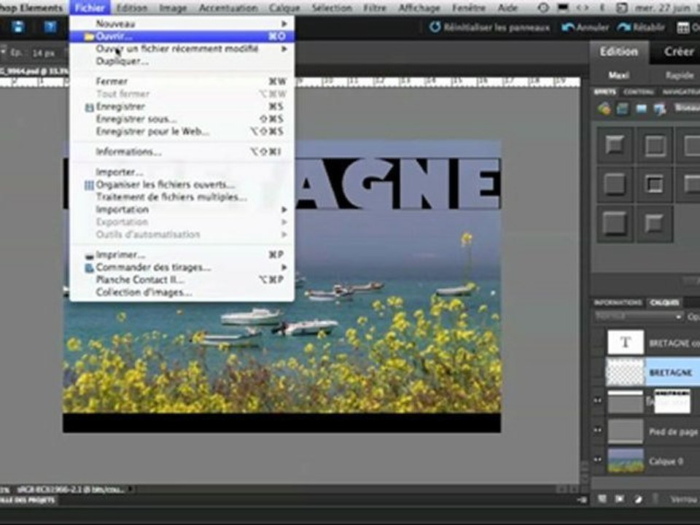
Task: Hide the Pied de page layer
Action: coord(597,431)
